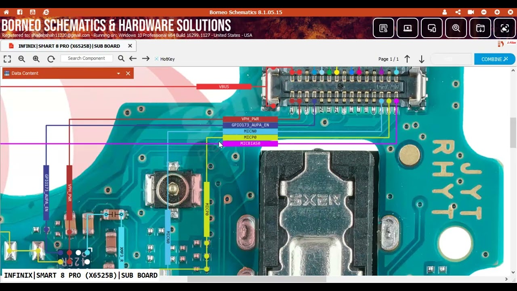Click the yellow MICP0 horizontal label

(x=250, y=137)
